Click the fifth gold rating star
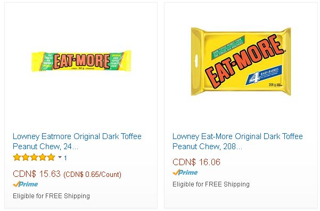This screenshot has height=211, width=320. pos(51,158)
